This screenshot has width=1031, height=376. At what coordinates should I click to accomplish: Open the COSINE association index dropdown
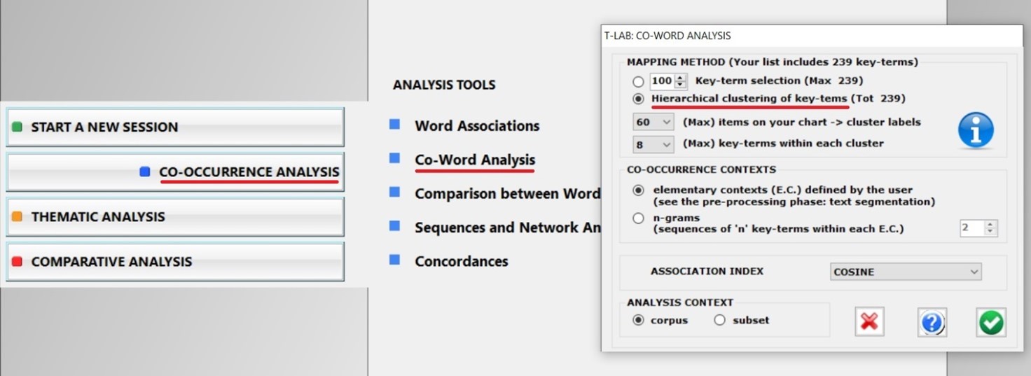906,272
